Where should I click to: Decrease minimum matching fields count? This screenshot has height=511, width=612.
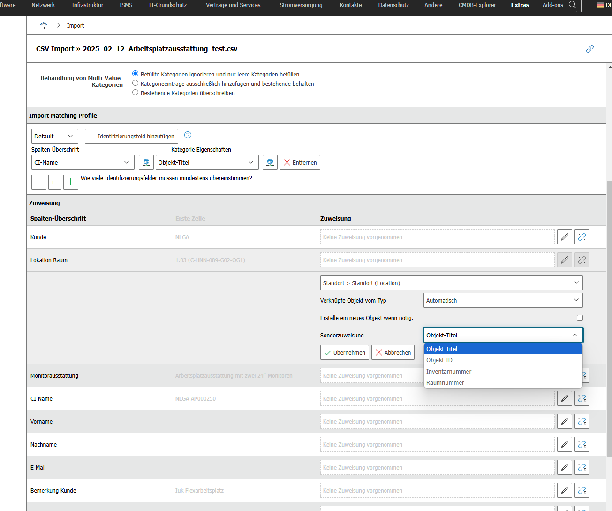pos(39,182)
